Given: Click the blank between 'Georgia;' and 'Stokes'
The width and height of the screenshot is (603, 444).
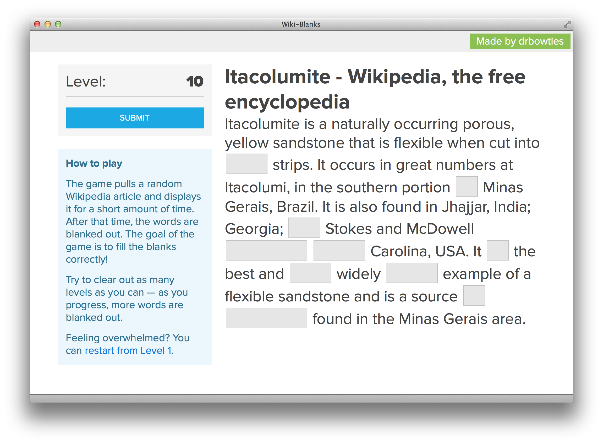Looking at the screenshot, I should [x=304, y=228].
